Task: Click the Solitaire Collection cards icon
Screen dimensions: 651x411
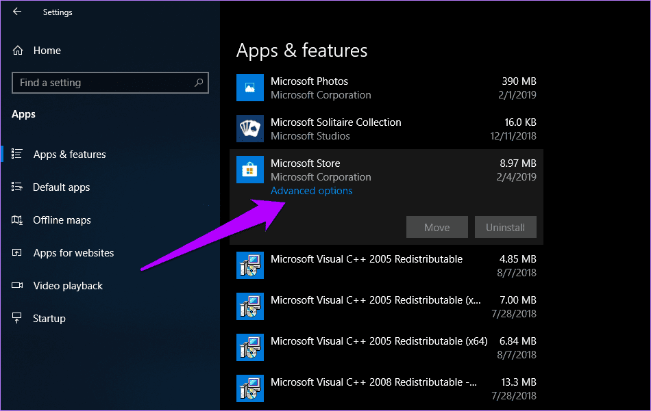Action: click(250, 129)
